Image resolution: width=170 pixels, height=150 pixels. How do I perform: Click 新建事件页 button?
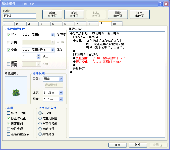pyautogui.click(x=52, y=14)
